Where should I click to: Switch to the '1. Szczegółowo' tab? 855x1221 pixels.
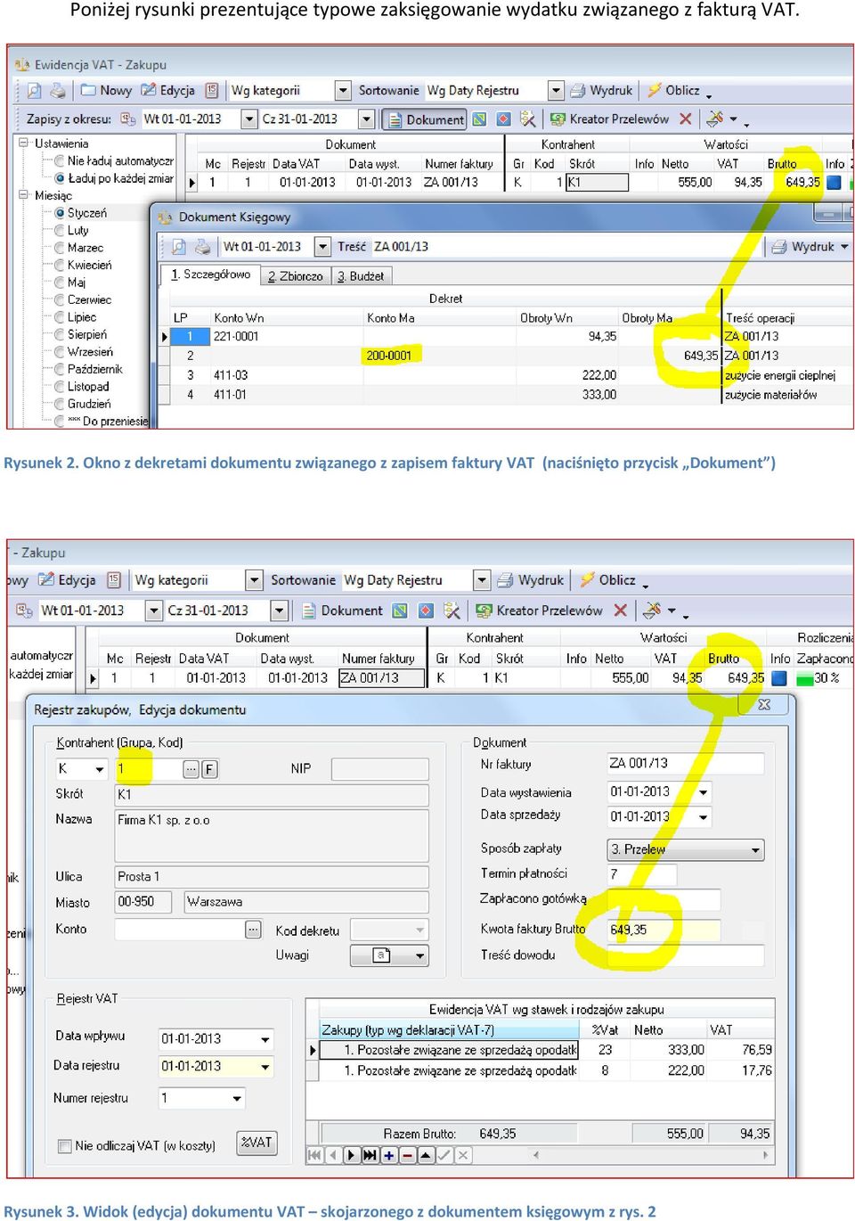(x=210, y=275)
